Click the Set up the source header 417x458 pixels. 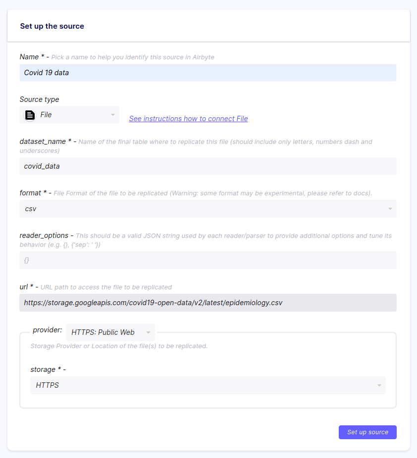point(52,26)
